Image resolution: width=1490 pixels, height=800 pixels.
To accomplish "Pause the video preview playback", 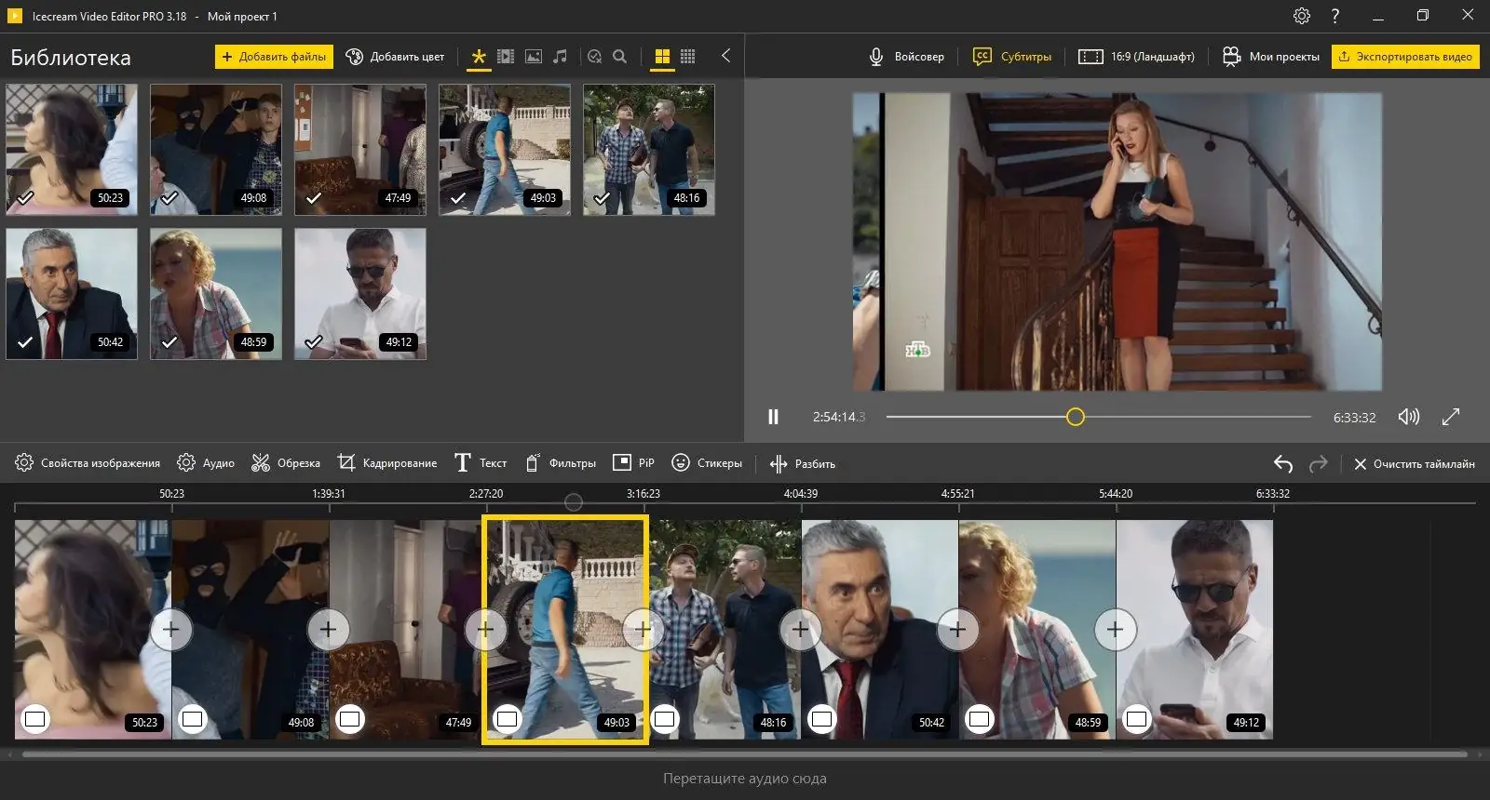I will tap(773, 417).
